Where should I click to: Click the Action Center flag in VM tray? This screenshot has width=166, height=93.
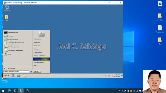pos(103,76)
